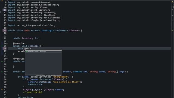
Task: Click line number 19 in the gutter
Action: coord(5,30)
